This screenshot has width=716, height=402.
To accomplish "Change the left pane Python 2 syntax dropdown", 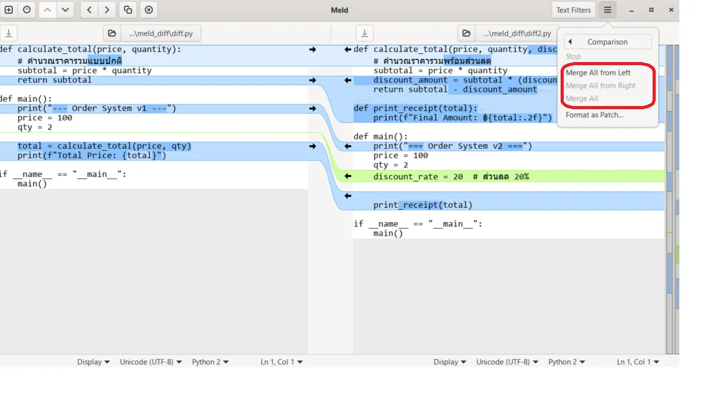I will 210,362.
